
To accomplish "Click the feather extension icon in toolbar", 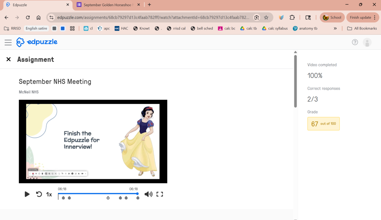I will (x=281, y=18).
